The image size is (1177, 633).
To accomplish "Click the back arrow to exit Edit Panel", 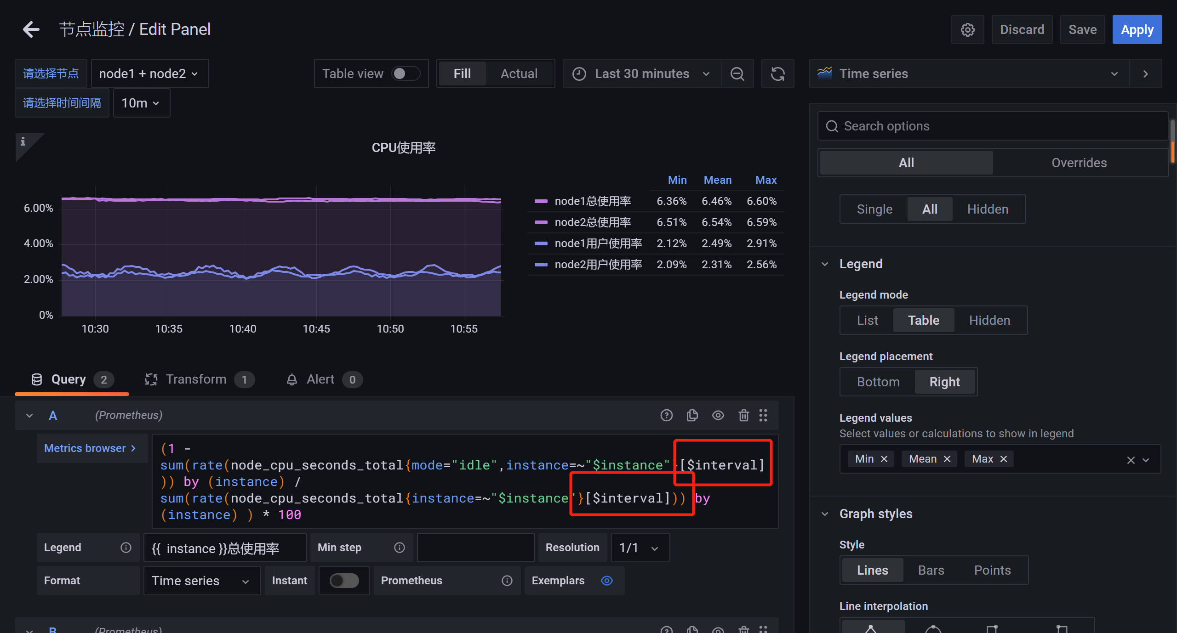I will click(x=30, y=29).
